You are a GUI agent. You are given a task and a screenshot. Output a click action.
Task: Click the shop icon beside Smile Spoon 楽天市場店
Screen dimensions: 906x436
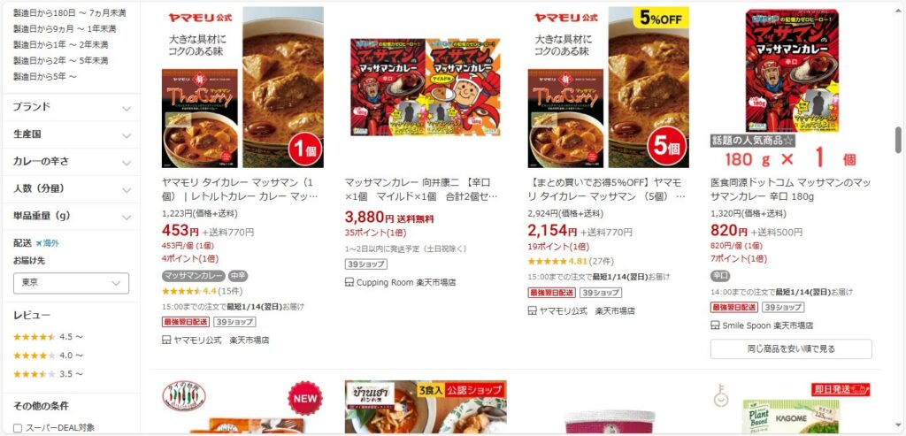click(715, 325)
